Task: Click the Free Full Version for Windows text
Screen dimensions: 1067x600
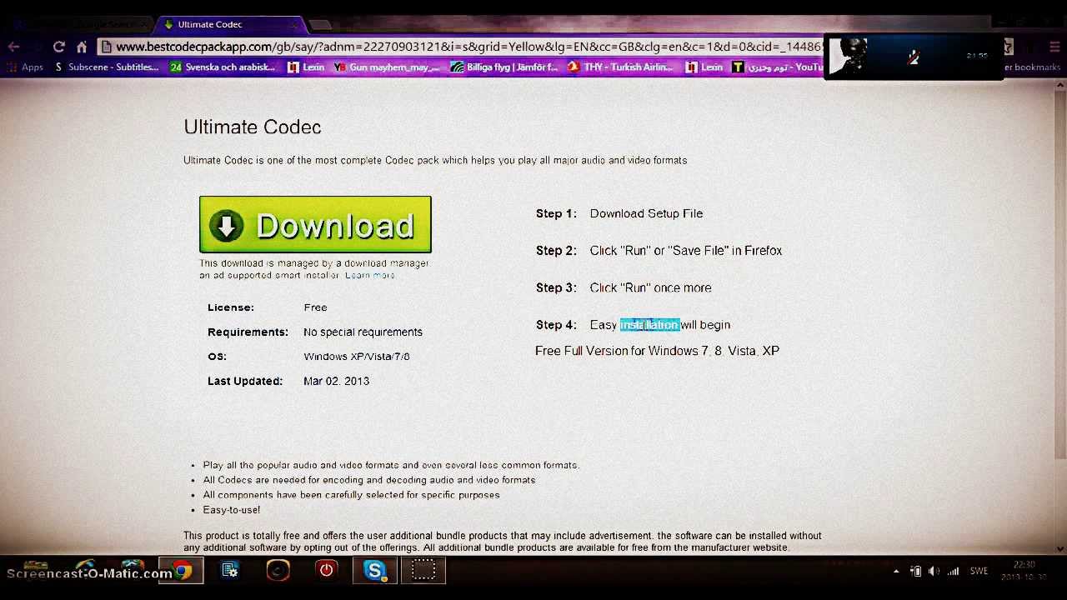Action: (657, 351)
